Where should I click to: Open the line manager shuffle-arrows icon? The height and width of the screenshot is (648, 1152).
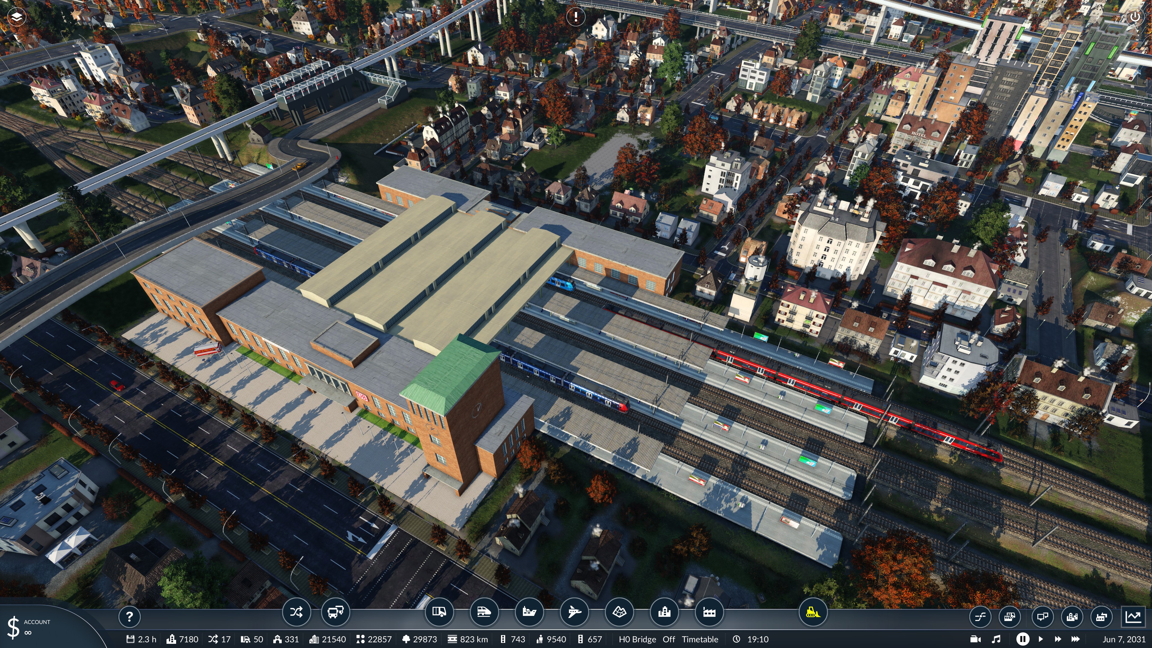click(296, 612)
